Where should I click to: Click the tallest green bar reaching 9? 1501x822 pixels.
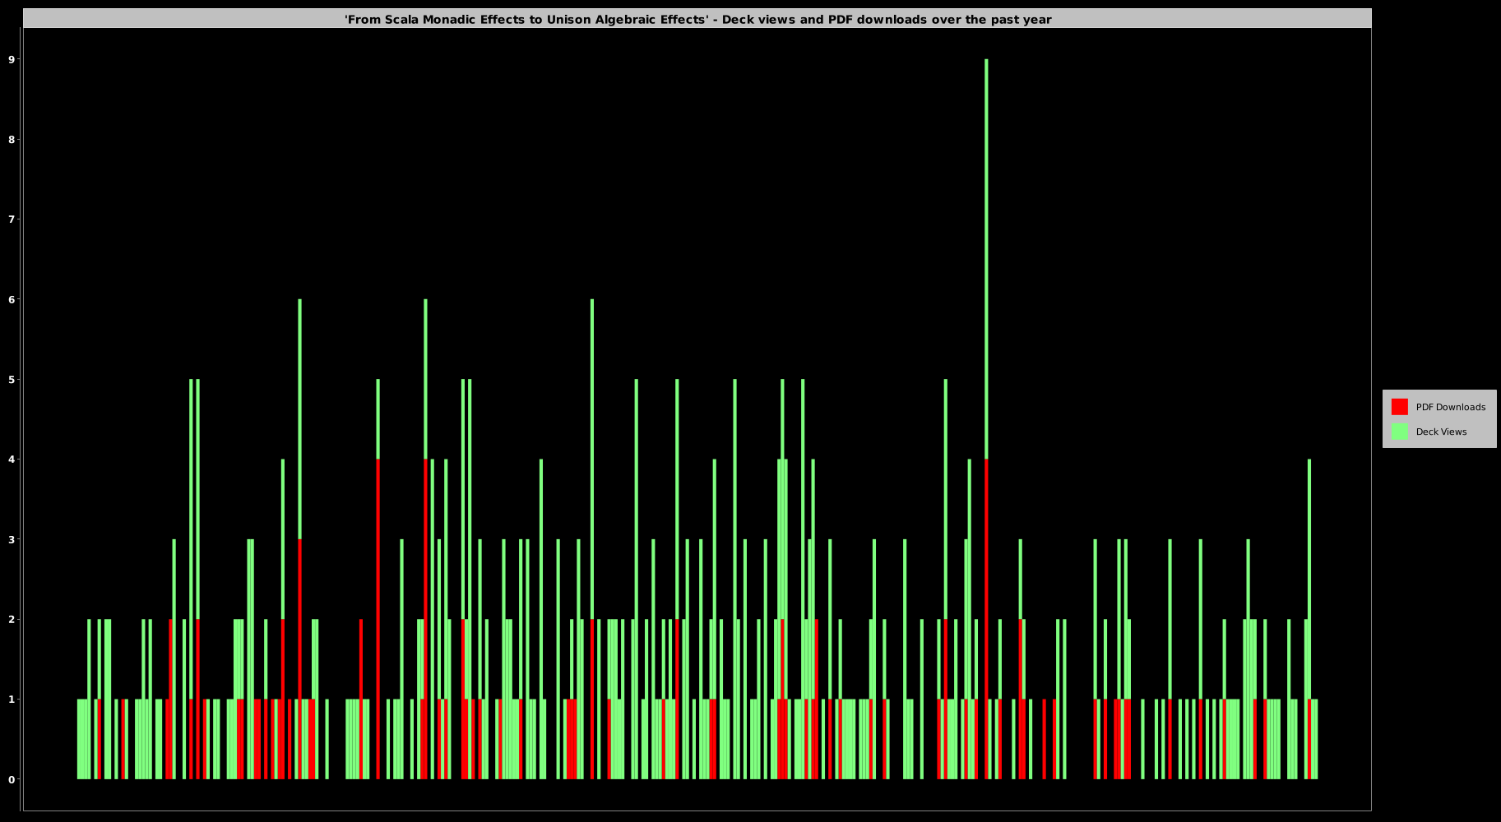986,259
